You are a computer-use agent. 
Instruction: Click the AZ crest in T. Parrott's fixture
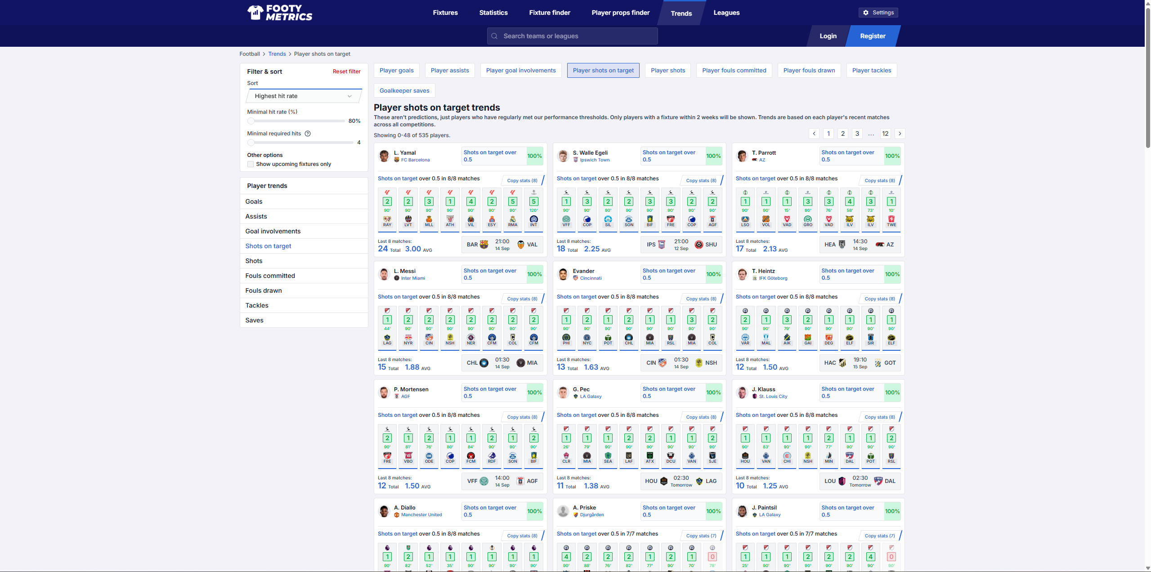[x=880, y=245]
